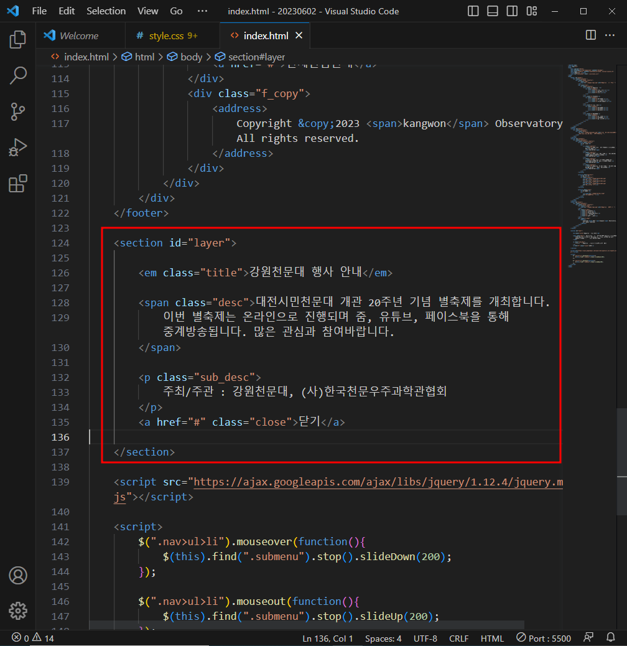Screen dimensions: 627x646
Task: Click the em class="title" line
Action: [x=266, y=273]
